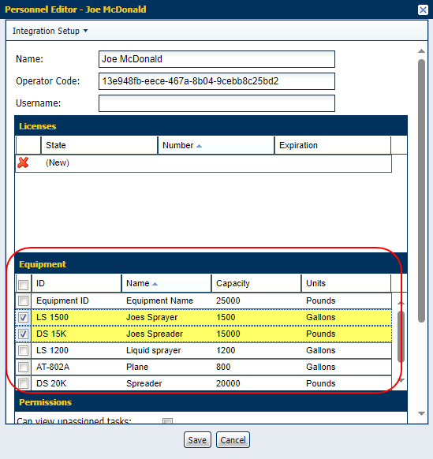Image resolution: width=433 pixels, height=459 pixels.
Task: Click into the Username input field
Action: point(217,103)
